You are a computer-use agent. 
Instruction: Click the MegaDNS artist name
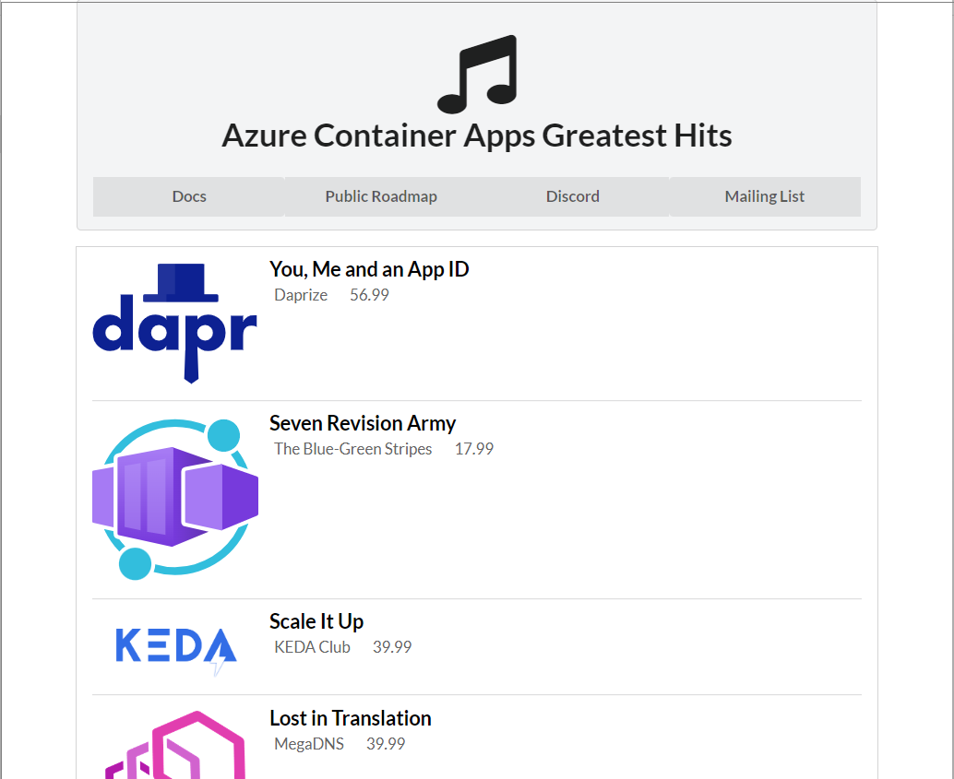pos(309,744)
